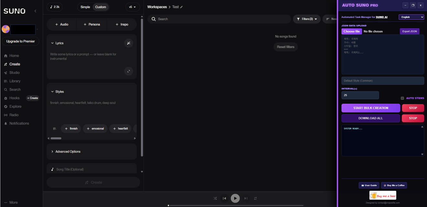Click the styles library icon
Screen dimensions: 427x207
[54, 129]
